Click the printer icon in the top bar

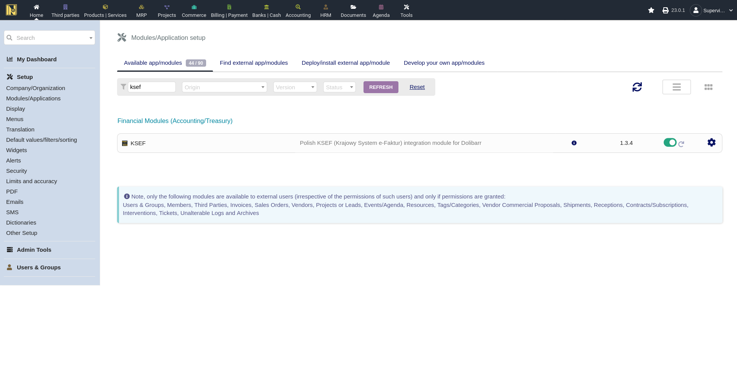pos(665,10)
